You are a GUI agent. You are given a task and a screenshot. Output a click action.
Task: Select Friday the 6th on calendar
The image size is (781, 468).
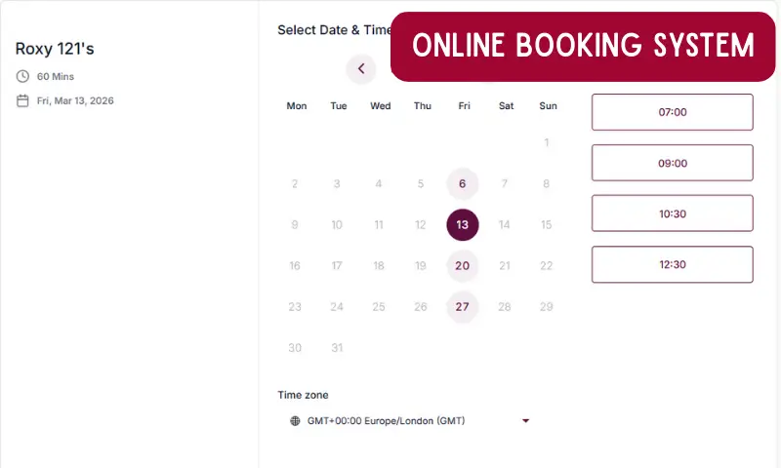(x=463, y=183)
